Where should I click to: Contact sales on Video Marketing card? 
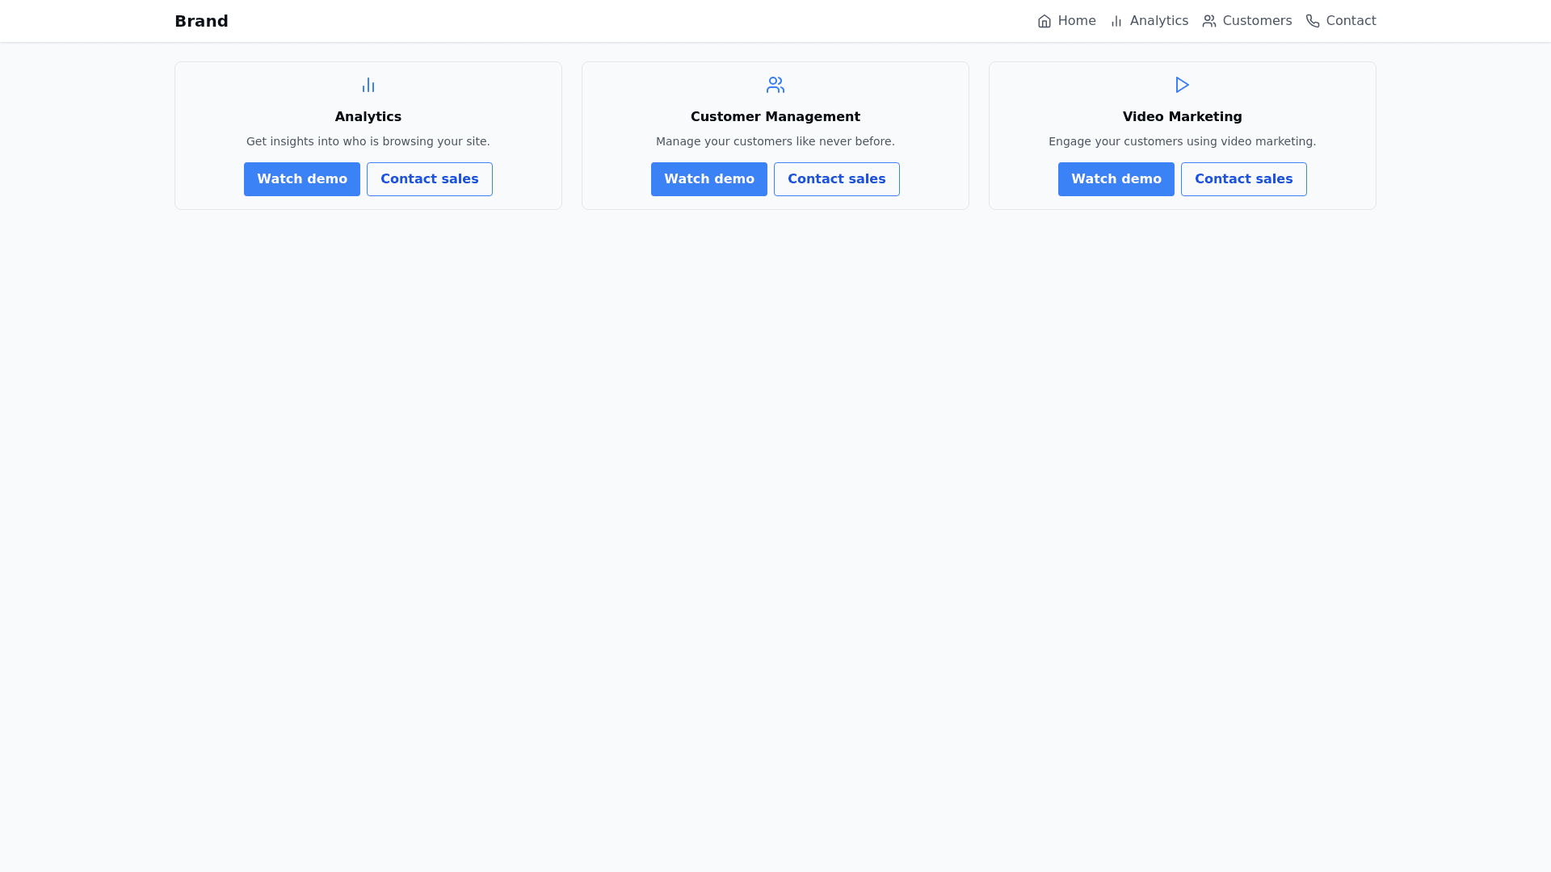pos(1243,179)
